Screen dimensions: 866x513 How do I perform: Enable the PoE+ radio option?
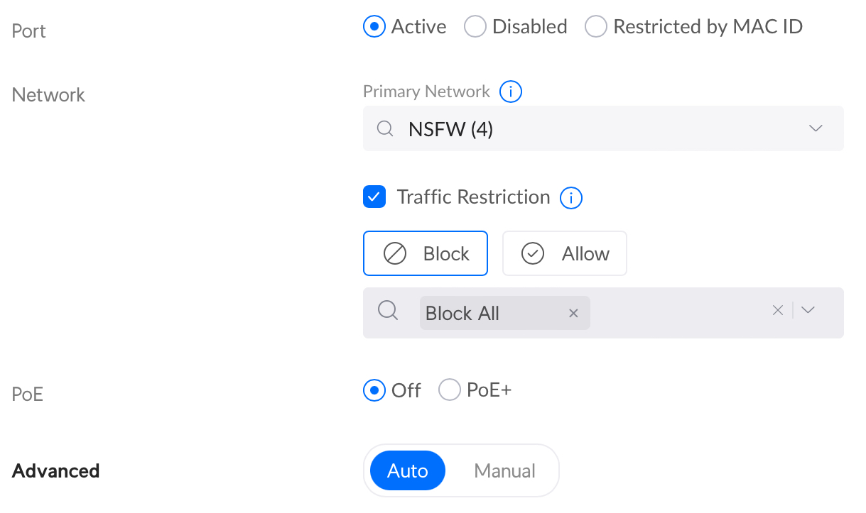pos(449,390)
